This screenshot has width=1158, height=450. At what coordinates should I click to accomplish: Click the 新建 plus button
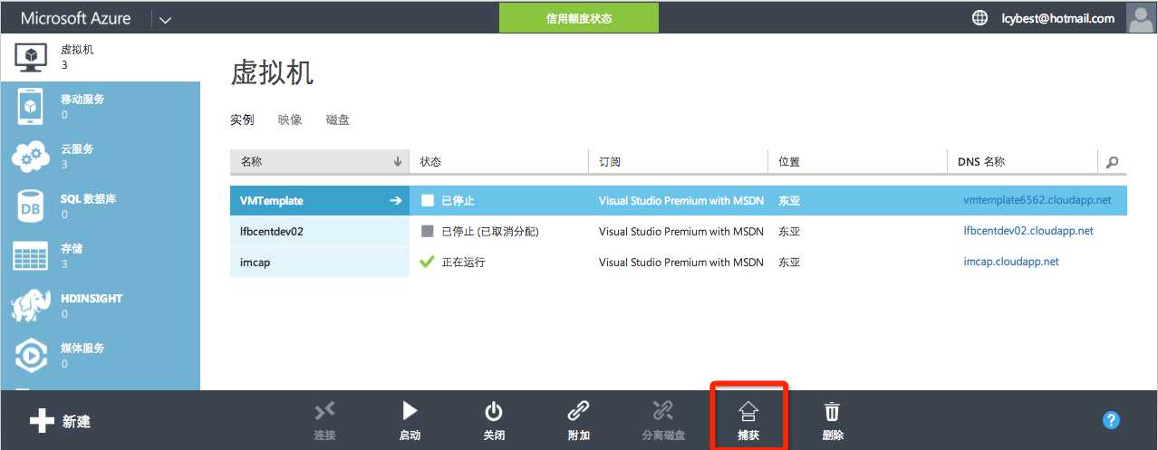tap(60, 421)
